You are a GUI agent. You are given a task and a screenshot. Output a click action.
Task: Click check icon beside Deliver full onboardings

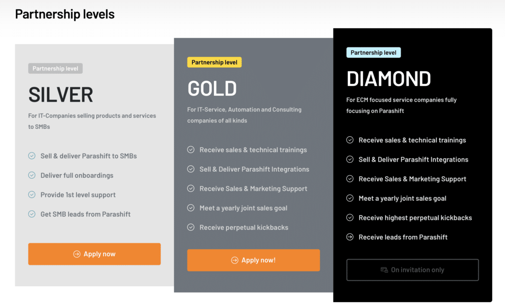coord(32,175)
